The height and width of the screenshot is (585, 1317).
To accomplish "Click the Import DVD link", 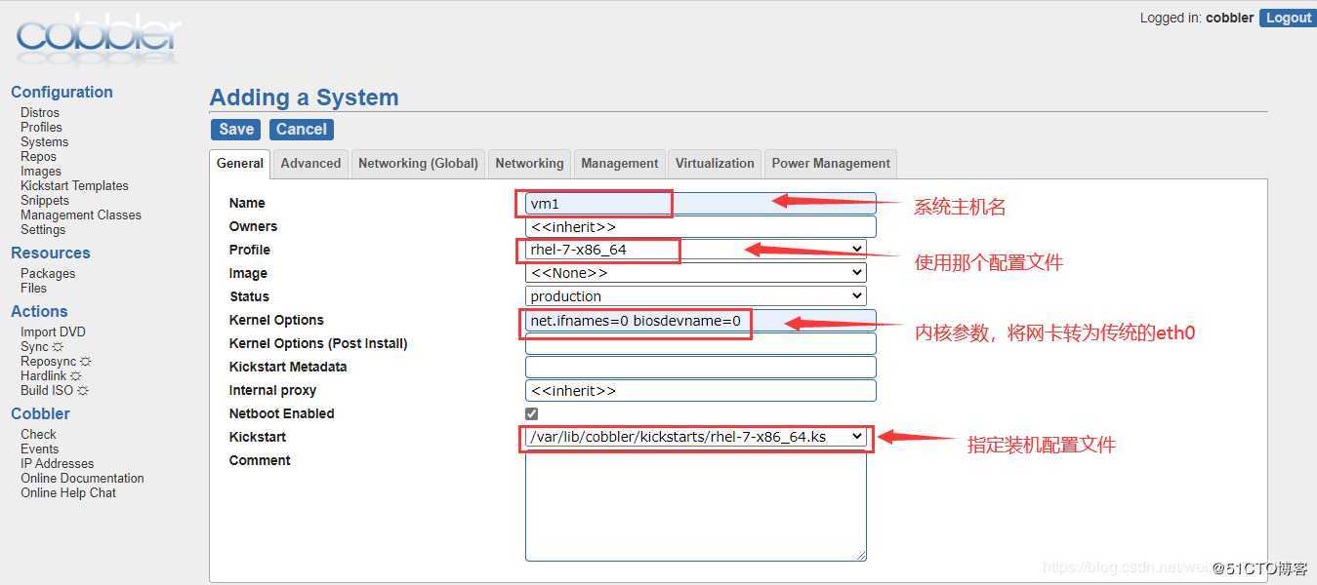I will 53,332.
